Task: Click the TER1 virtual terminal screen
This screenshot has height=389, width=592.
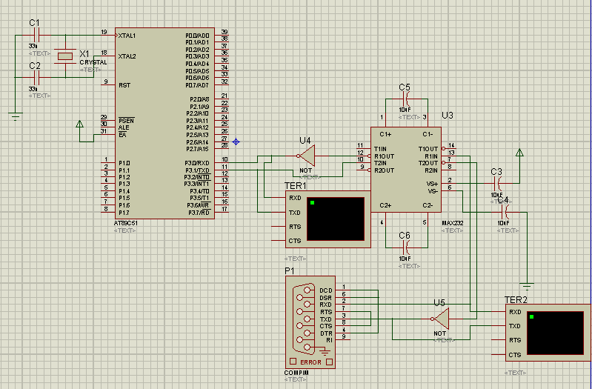Action: (x=336, y=219)
